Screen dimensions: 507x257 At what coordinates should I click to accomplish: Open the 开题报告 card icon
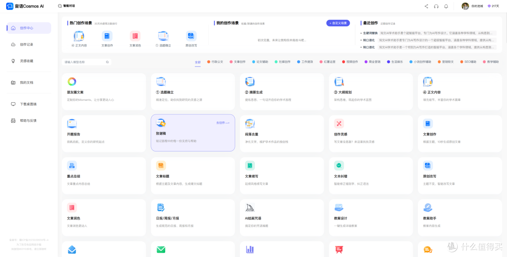[72, 123]
